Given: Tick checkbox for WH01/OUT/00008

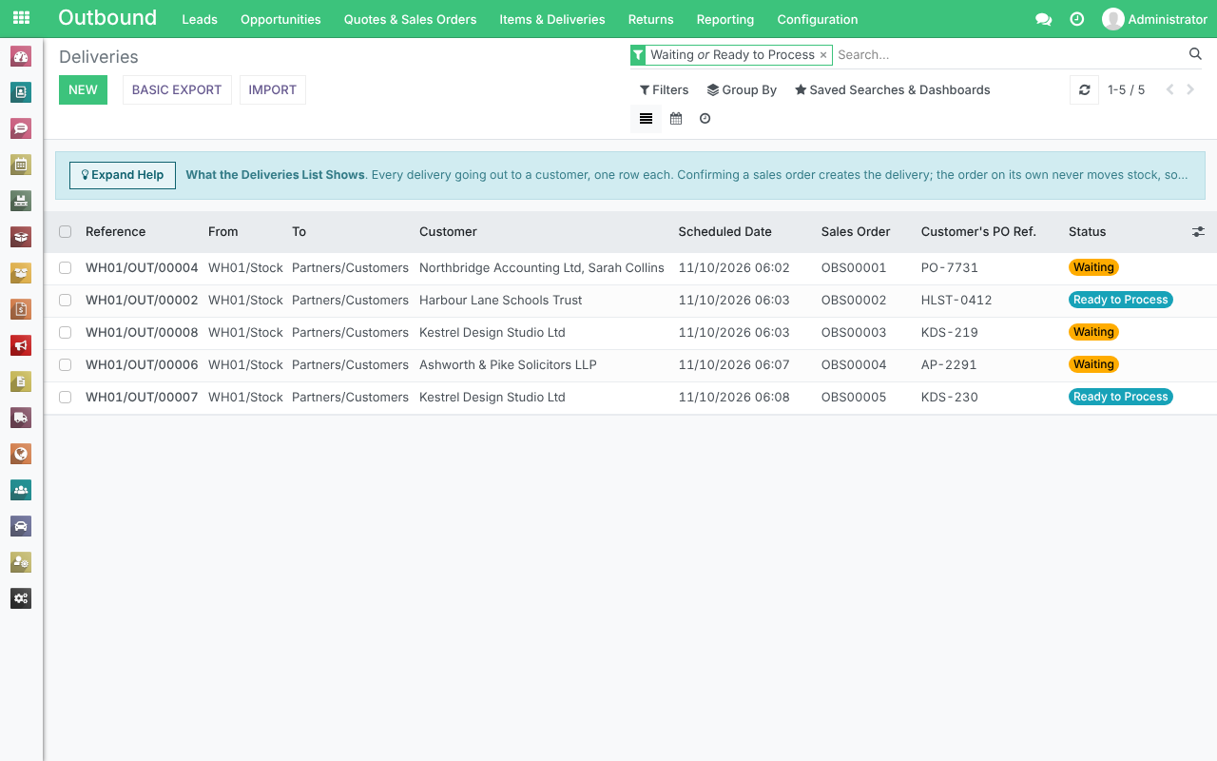Looking at the screenshot, I should tap(65, 333).
